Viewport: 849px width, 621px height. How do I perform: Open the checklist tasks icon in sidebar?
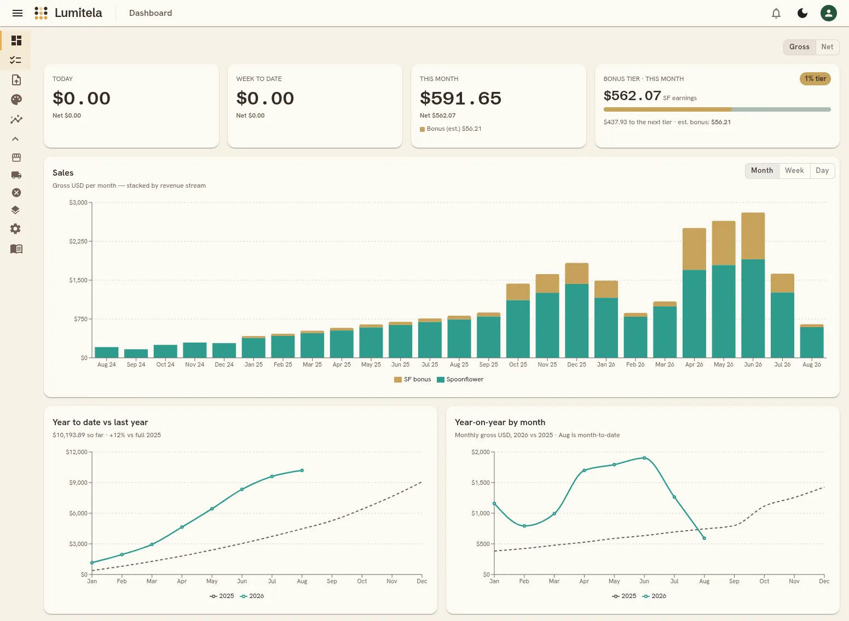pyautogui.click(x=16, y=60)
